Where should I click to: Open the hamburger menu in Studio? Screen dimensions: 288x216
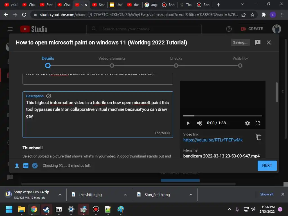tap(10, 29)
